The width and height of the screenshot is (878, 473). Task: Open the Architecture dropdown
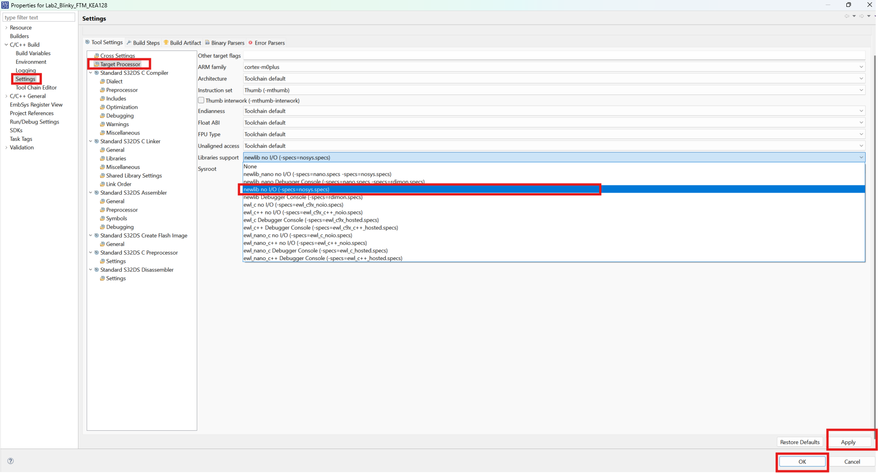[x=861, y=78]
